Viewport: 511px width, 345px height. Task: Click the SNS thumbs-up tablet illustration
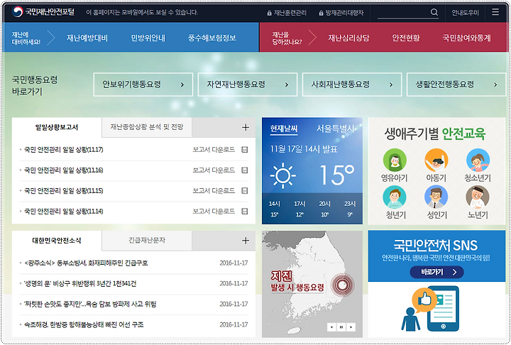click(x=430, y=308)
